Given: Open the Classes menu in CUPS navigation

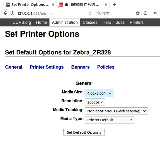Looking at the screenshot, I should tap(90, 22).
